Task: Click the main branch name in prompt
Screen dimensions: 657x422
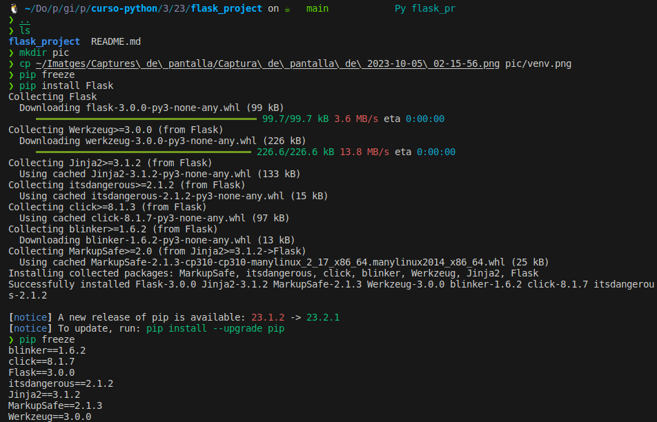Action: click(317, 9)
